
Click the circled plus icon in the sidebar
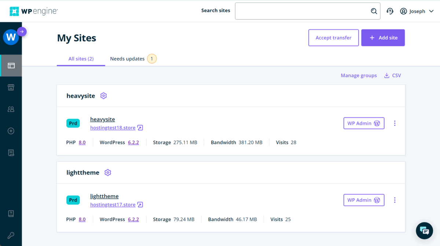tap(11, 131)
